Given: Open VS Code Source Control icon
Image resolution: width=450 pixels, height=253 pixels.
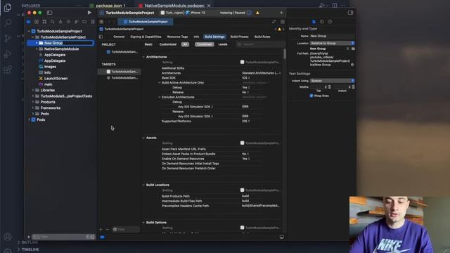Looking at the screenshot, I should (x=8, y=39).
